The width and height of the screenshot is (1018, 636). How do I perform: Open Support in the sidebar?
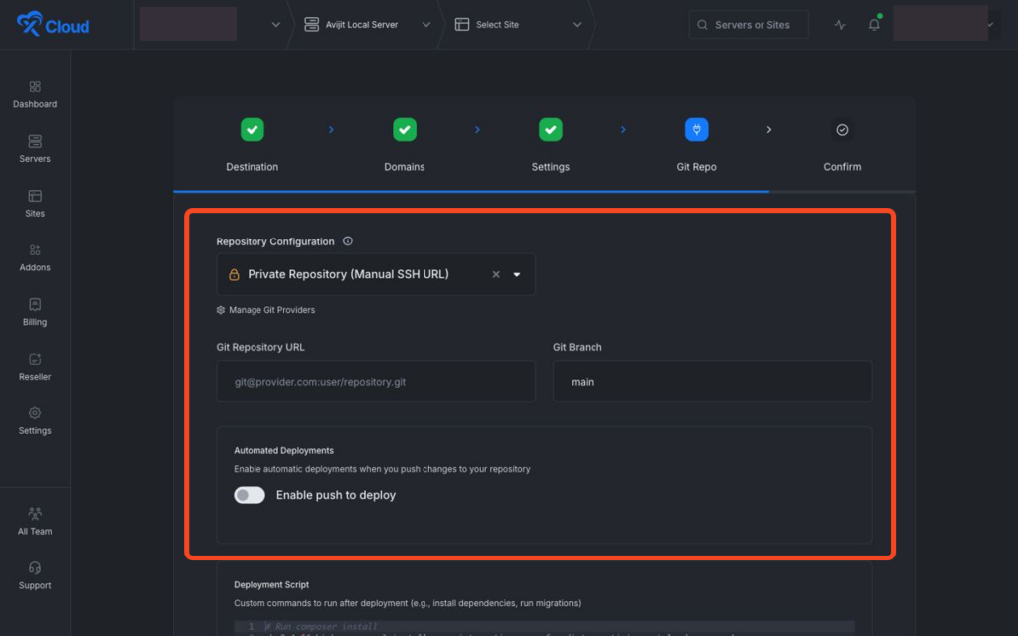click(35, 576)
